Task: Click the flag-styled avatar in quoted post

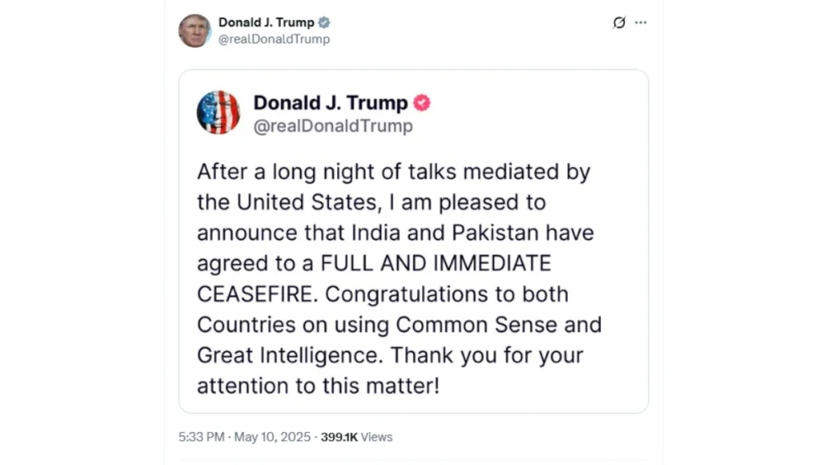Action: [219, 112]
